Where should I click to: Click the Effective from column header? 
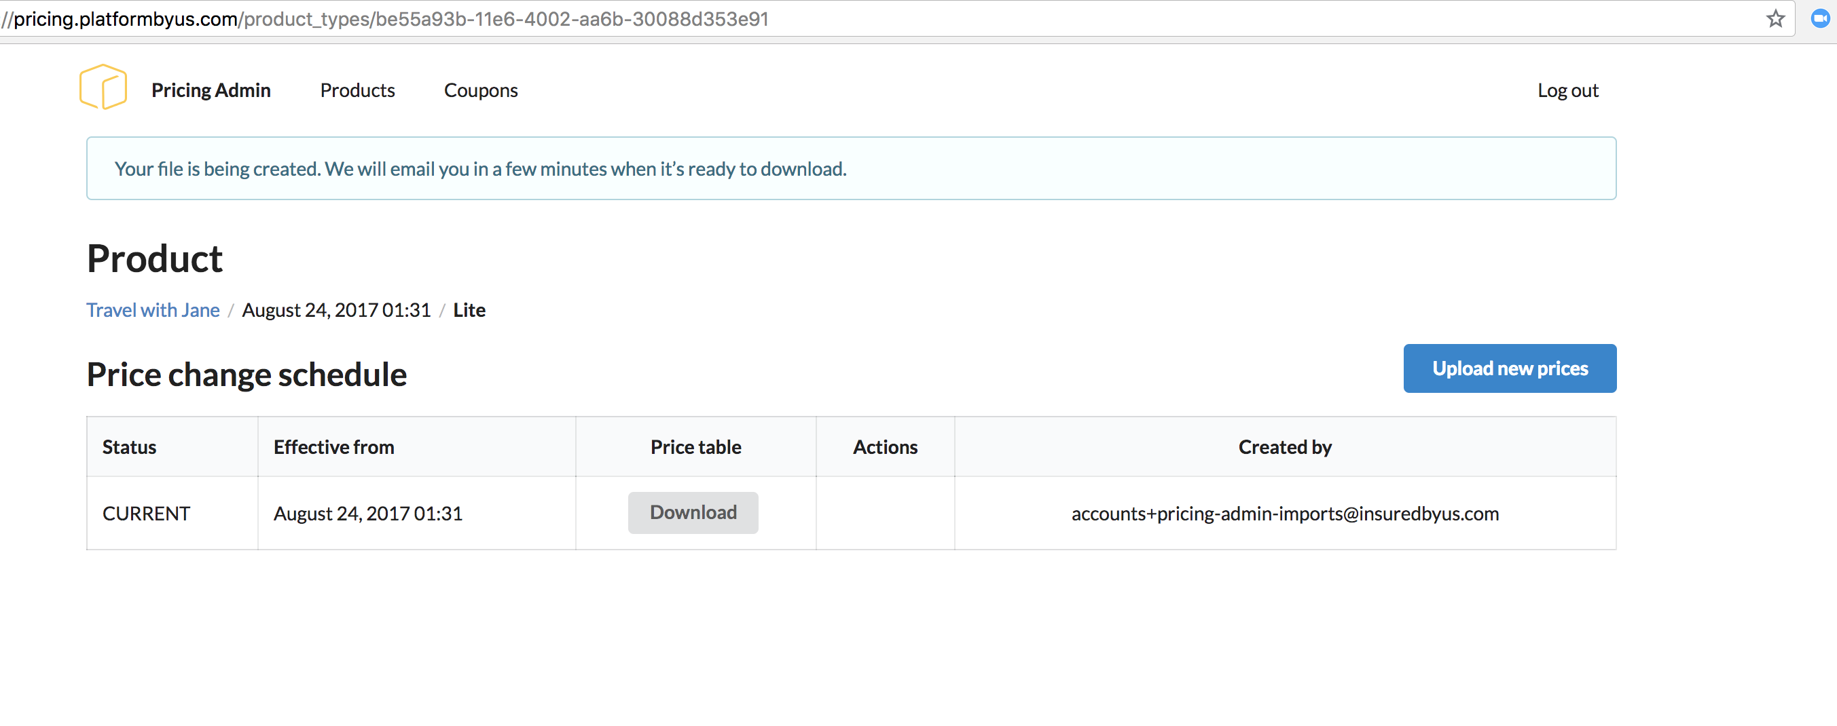click(333, 446)
